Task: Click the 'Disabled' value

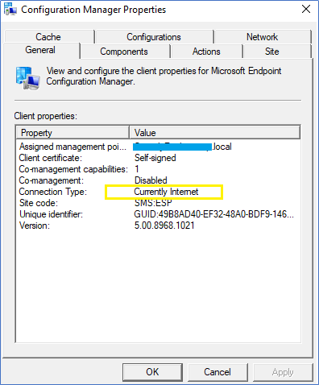Action: pos(151,180)
